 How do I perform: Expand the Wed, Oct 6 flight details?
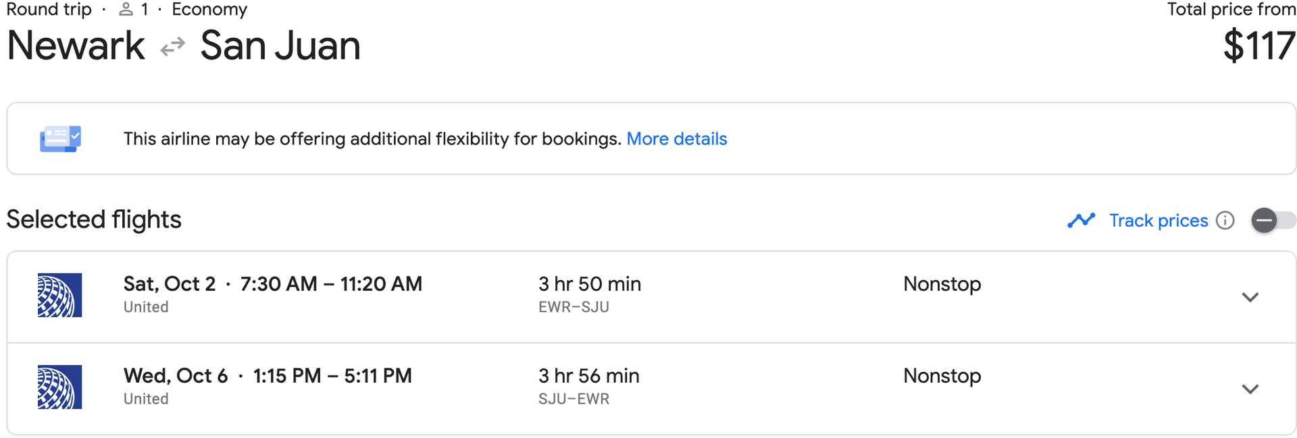pyautogui.click(x=1250, y=389)
